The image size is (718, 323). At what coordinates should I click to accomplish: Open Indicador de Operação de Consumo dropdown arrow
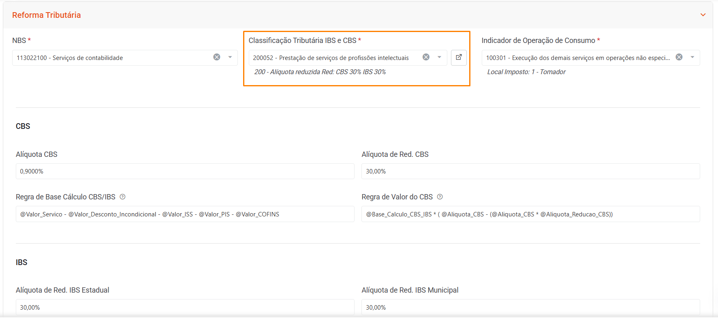point(692,57)
